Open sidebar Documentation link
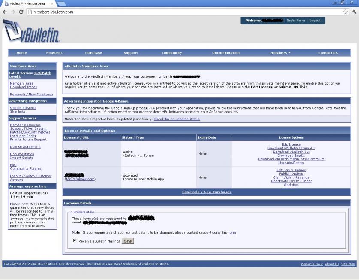Image resolution: width=359 pixels, height=280 pixels. coord(22,154)
